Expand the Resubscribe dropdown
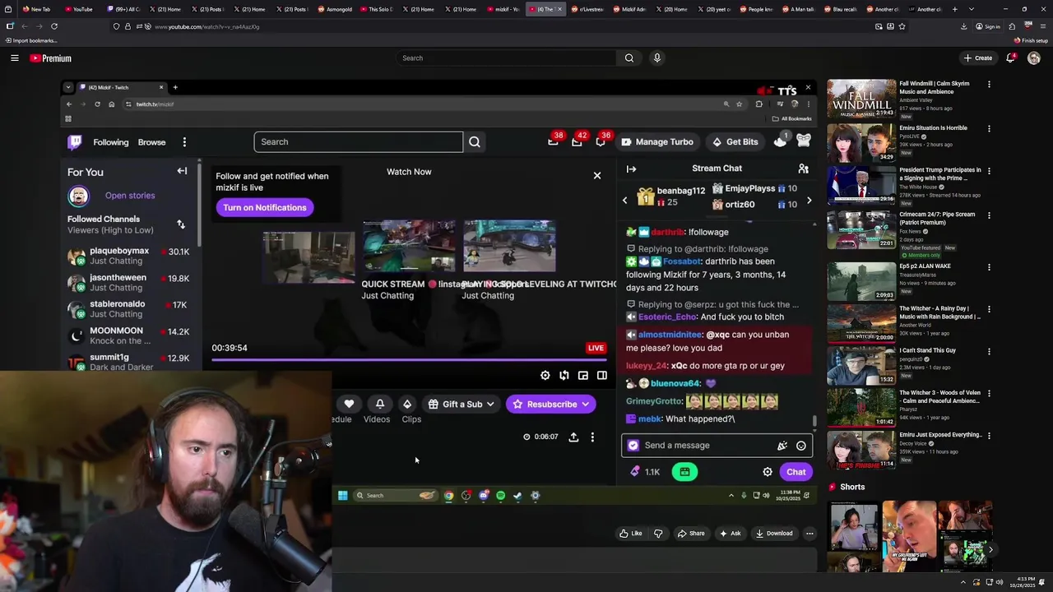 point(585,405)
